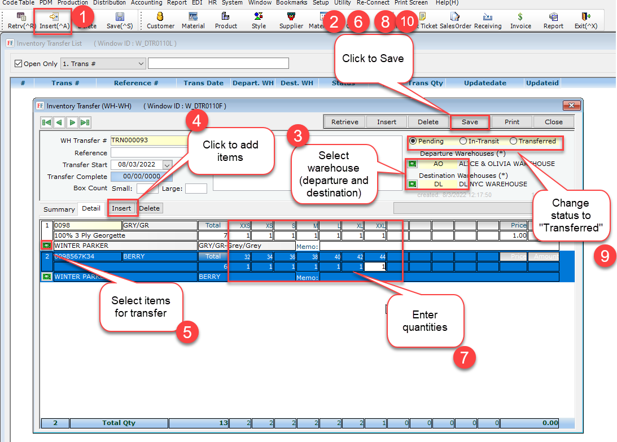Click the Print button
This screenshot has width=617, height=442.
(511, 122)
